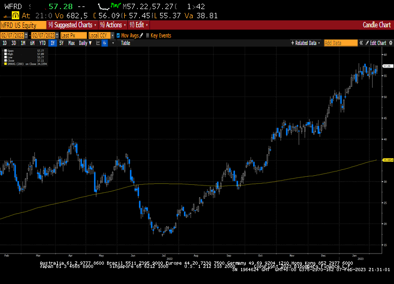This screenshot has width=394, height=284.
Task: Toggle the High series legend checkbox
Action: pos(5,54)
